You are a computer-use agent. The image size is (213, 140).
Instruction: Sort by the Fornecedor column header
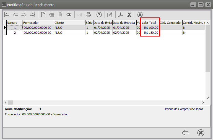click(38, 23)
